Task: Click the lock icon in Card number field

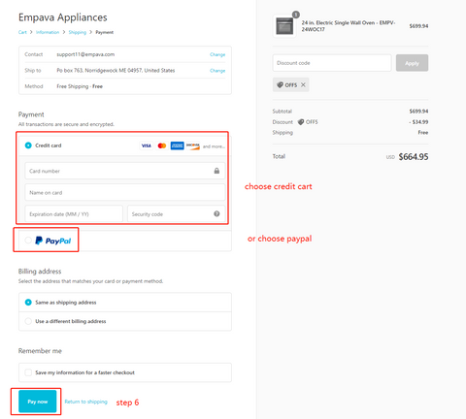Action: click(216, 171)
